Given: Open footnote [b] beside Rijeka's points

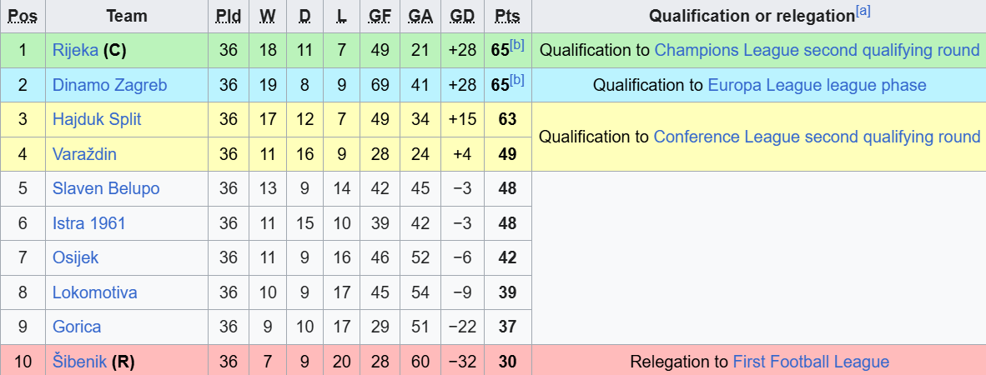Looking at the screenshot, I should pyautogui.click(x=516, y=46).
